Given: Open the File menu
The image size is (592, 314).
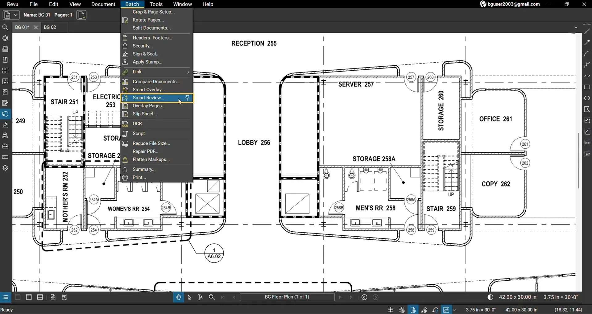Looking at the screenshot, I should click(33, 4).
